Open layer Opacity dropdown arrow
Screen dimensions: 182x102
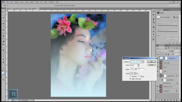(x=179, y=51)
